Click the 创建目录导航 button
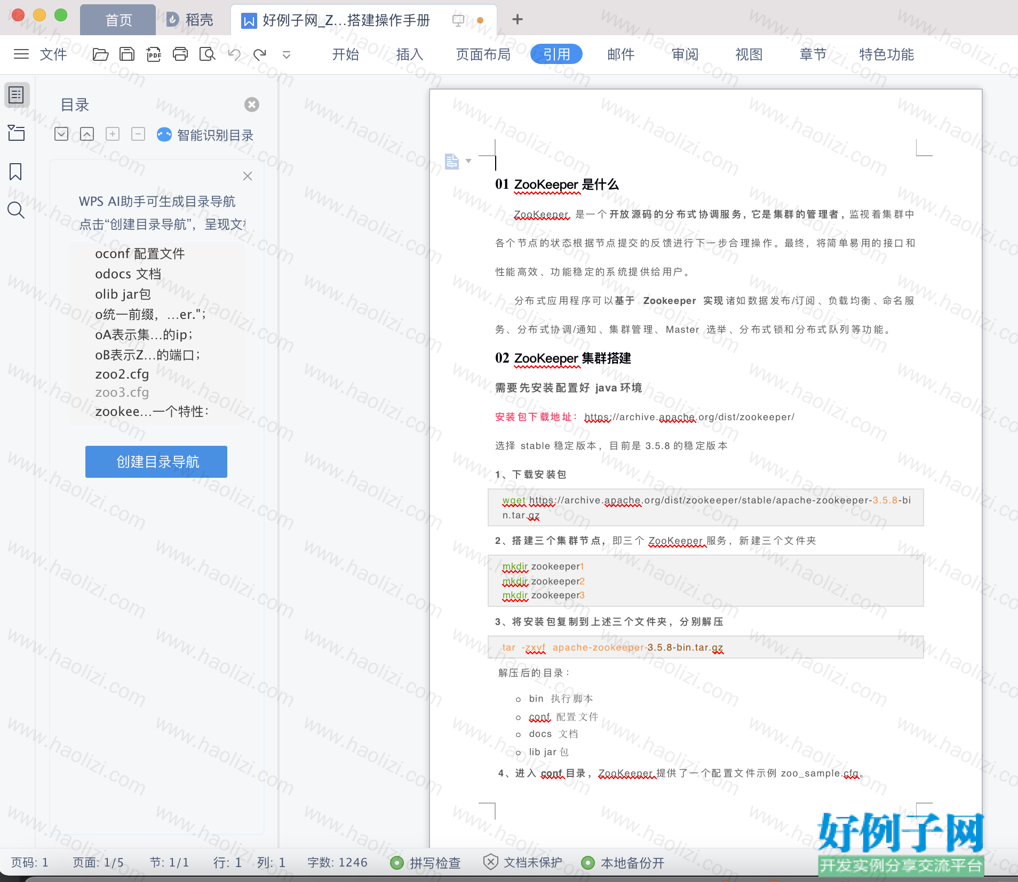 click(156, 462)
